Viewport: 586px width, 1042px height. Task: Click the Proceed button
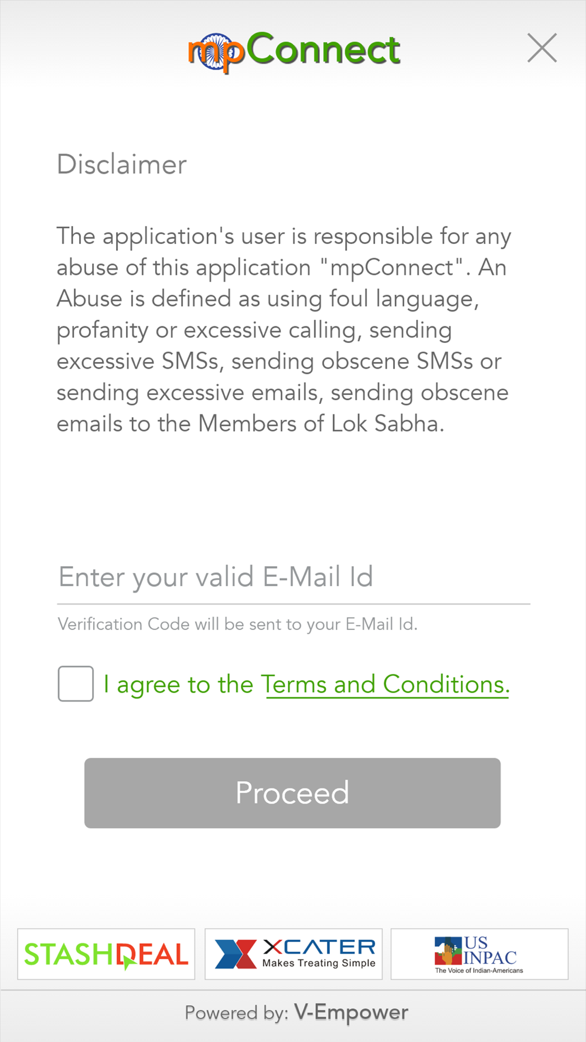(x=292, y=793)
